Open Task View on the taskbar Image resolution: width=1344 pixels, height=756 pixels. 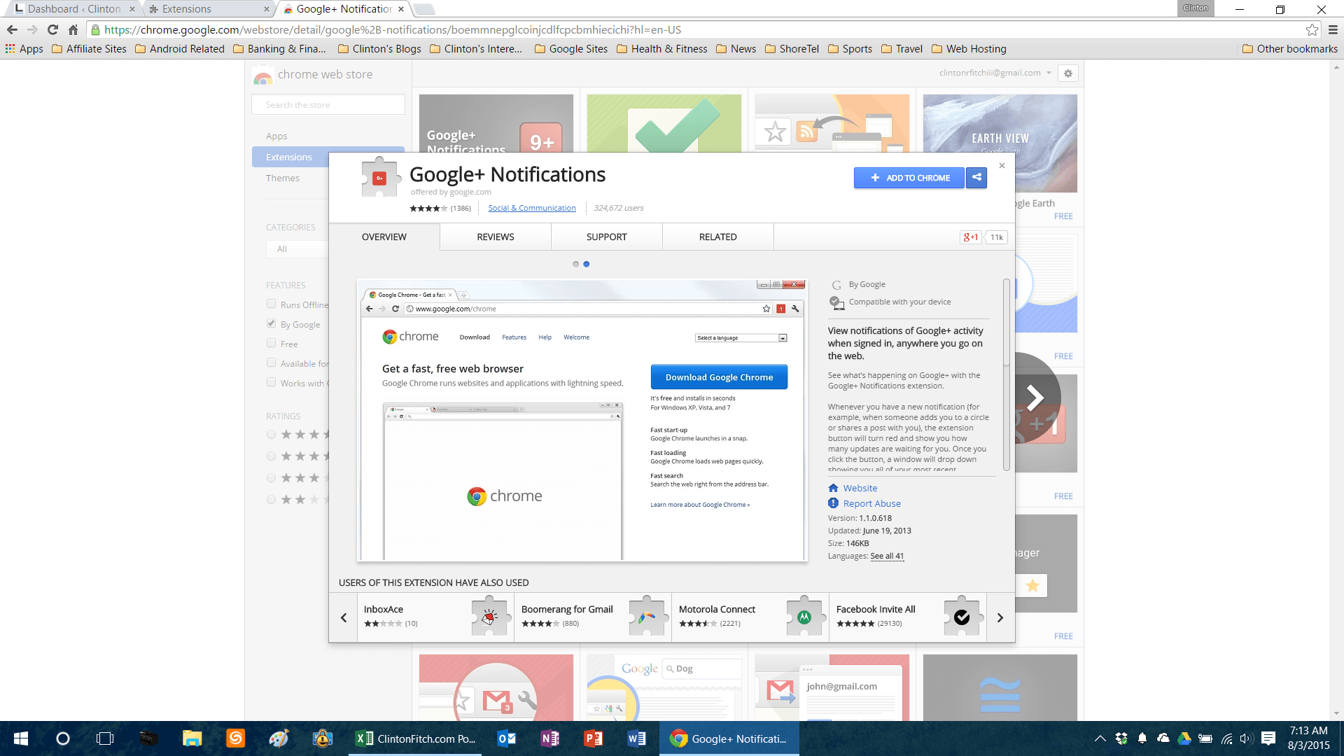click(105, 738)
